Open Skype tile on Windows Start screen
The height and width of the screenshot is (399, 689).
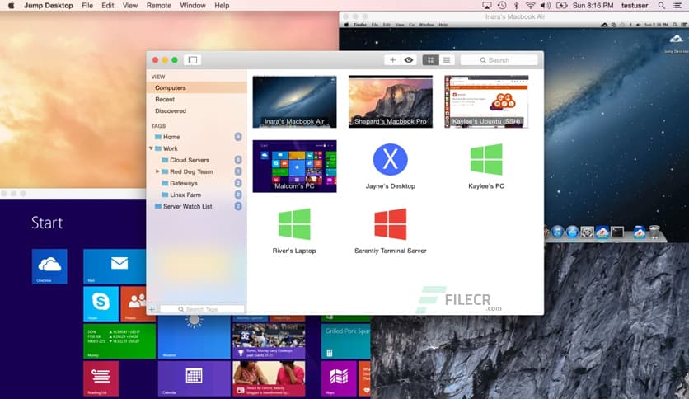pos(101,303)
